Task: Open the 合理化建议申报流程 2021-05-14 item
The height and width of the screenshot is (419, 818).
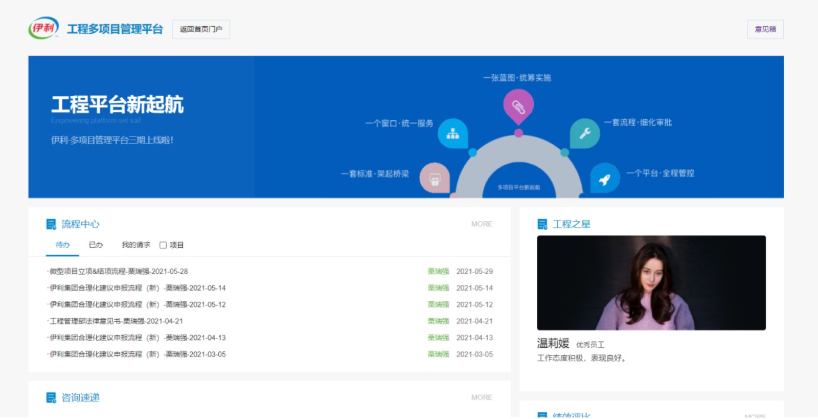Action: coord(137,288)
